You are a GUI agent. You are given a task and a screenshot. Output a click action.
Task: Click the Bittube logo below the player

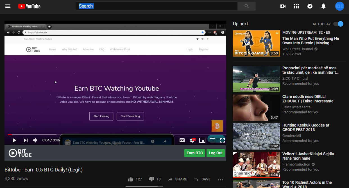pos(20,153)
